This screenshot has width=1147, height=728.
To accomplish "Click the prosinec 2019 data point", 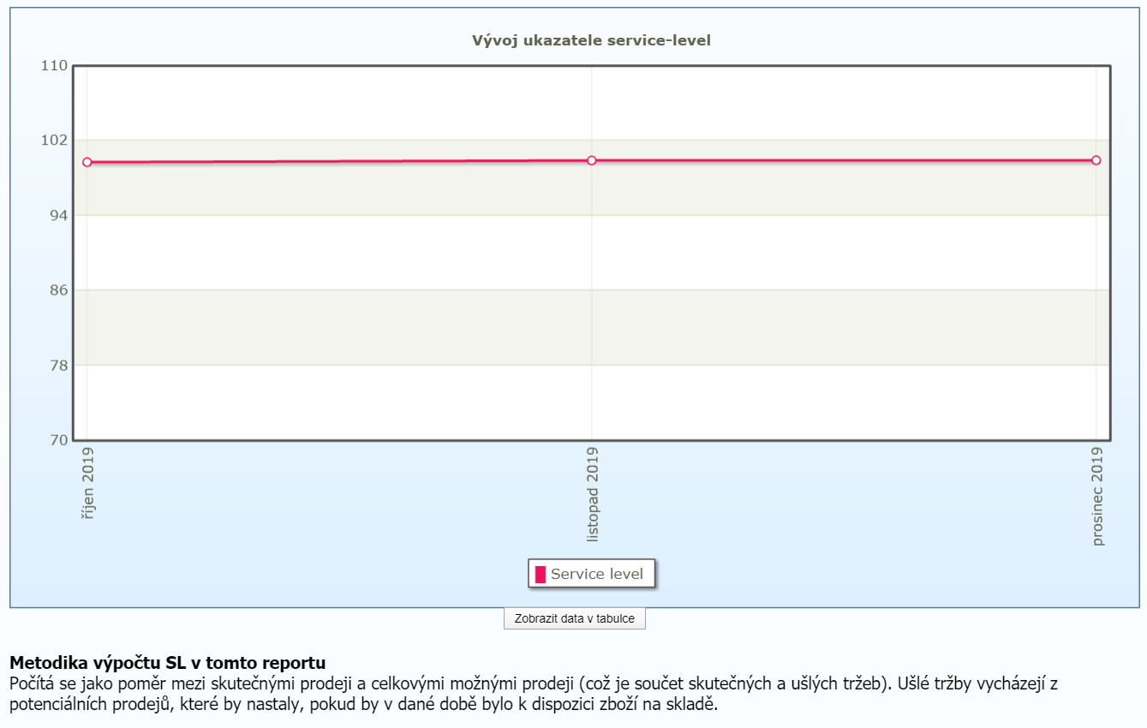I will pos(1096,160).
